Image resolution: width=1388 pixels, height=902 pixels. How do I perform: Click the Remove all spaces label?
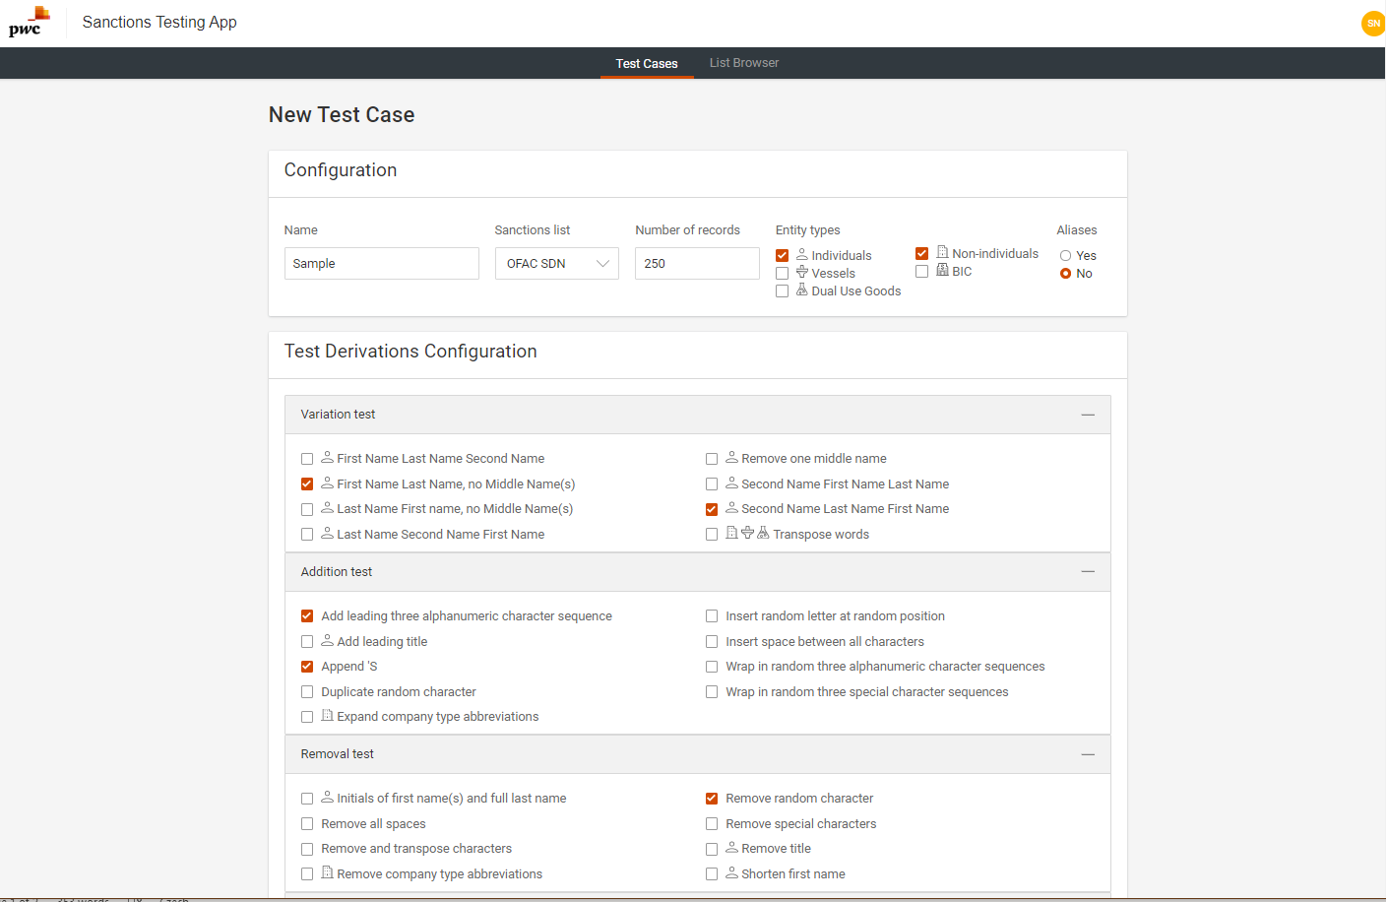[x=373, y=824]
